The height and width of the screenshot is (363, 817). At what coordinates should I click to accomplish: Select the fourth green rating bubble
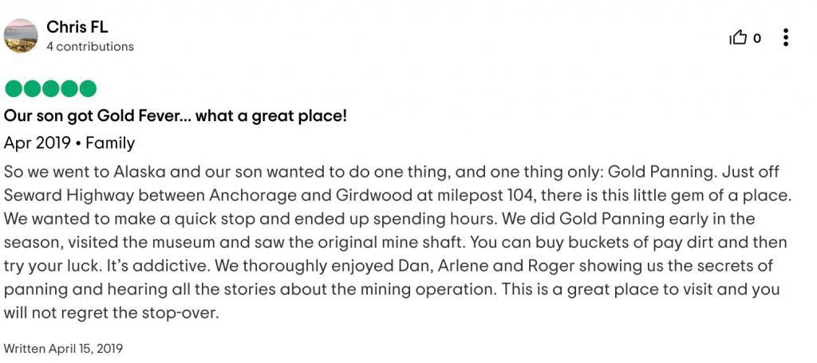coord(69,88)
